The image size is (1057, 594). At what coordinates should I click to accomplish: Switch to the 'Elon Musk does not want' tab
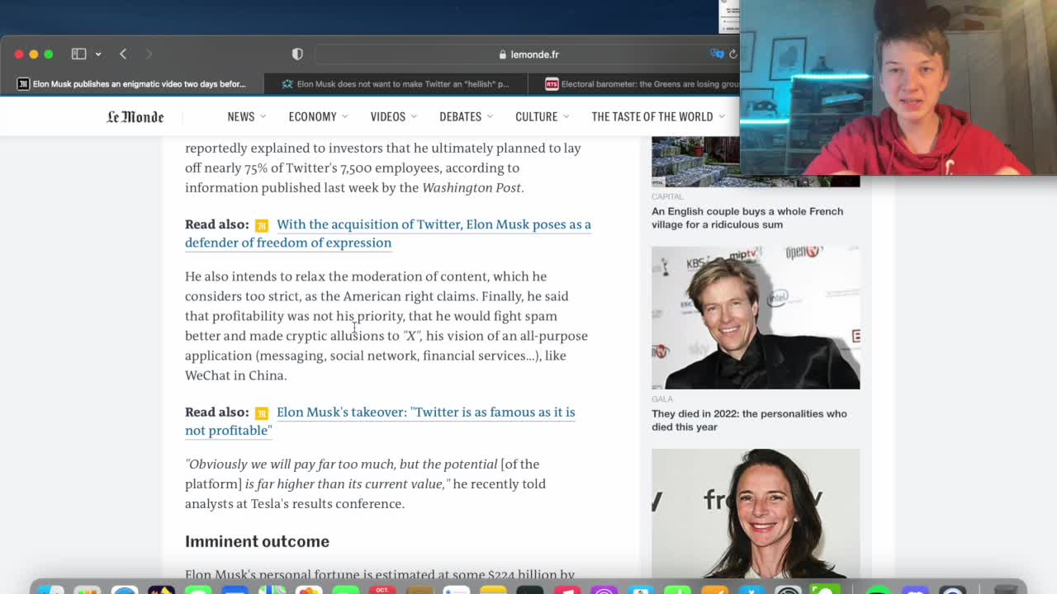[x=396, y=83]
